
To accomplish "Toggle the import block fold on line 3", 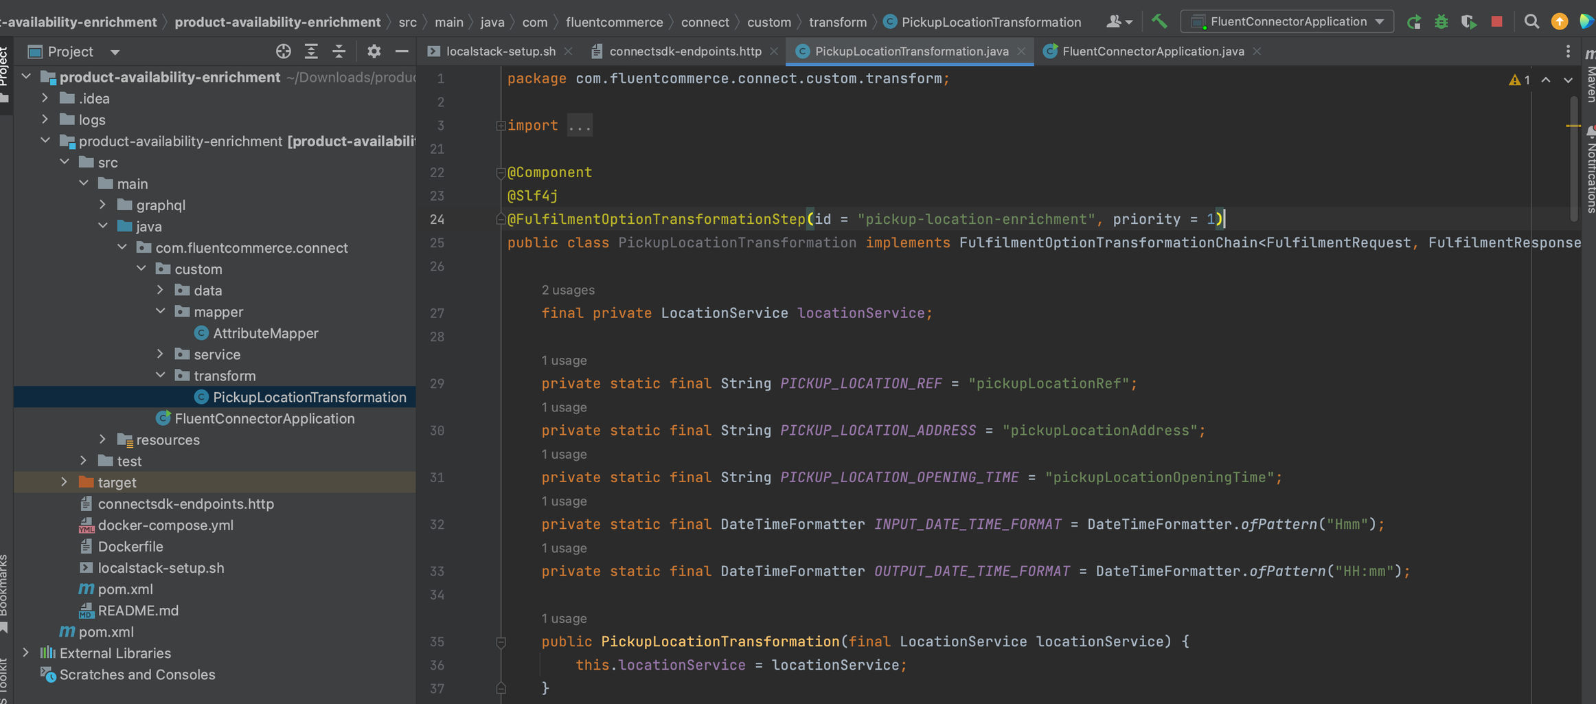I will [501, 126].
